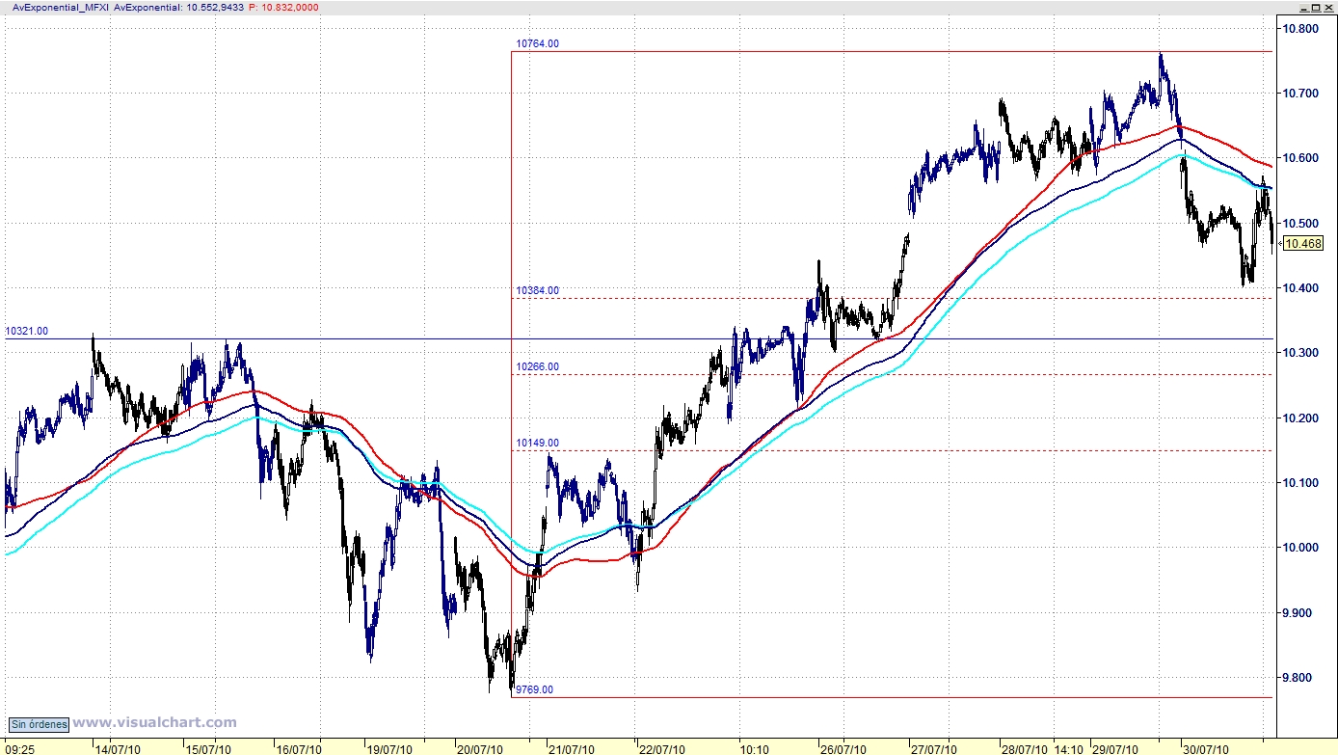Click the 21/07/10 date axis label
This screenshot has height=755, width=1338.
[572, 748]
